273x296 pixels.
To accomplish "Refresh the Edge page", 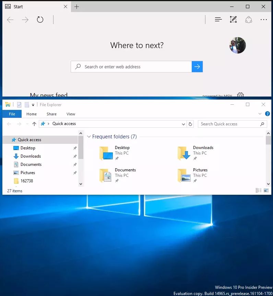I will tap(40, 20).
